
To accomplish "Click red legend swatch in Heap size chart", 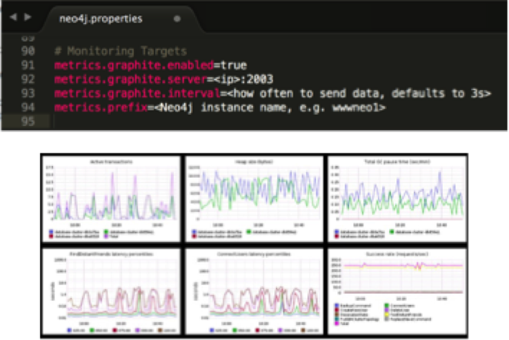I will pos(194,236).
